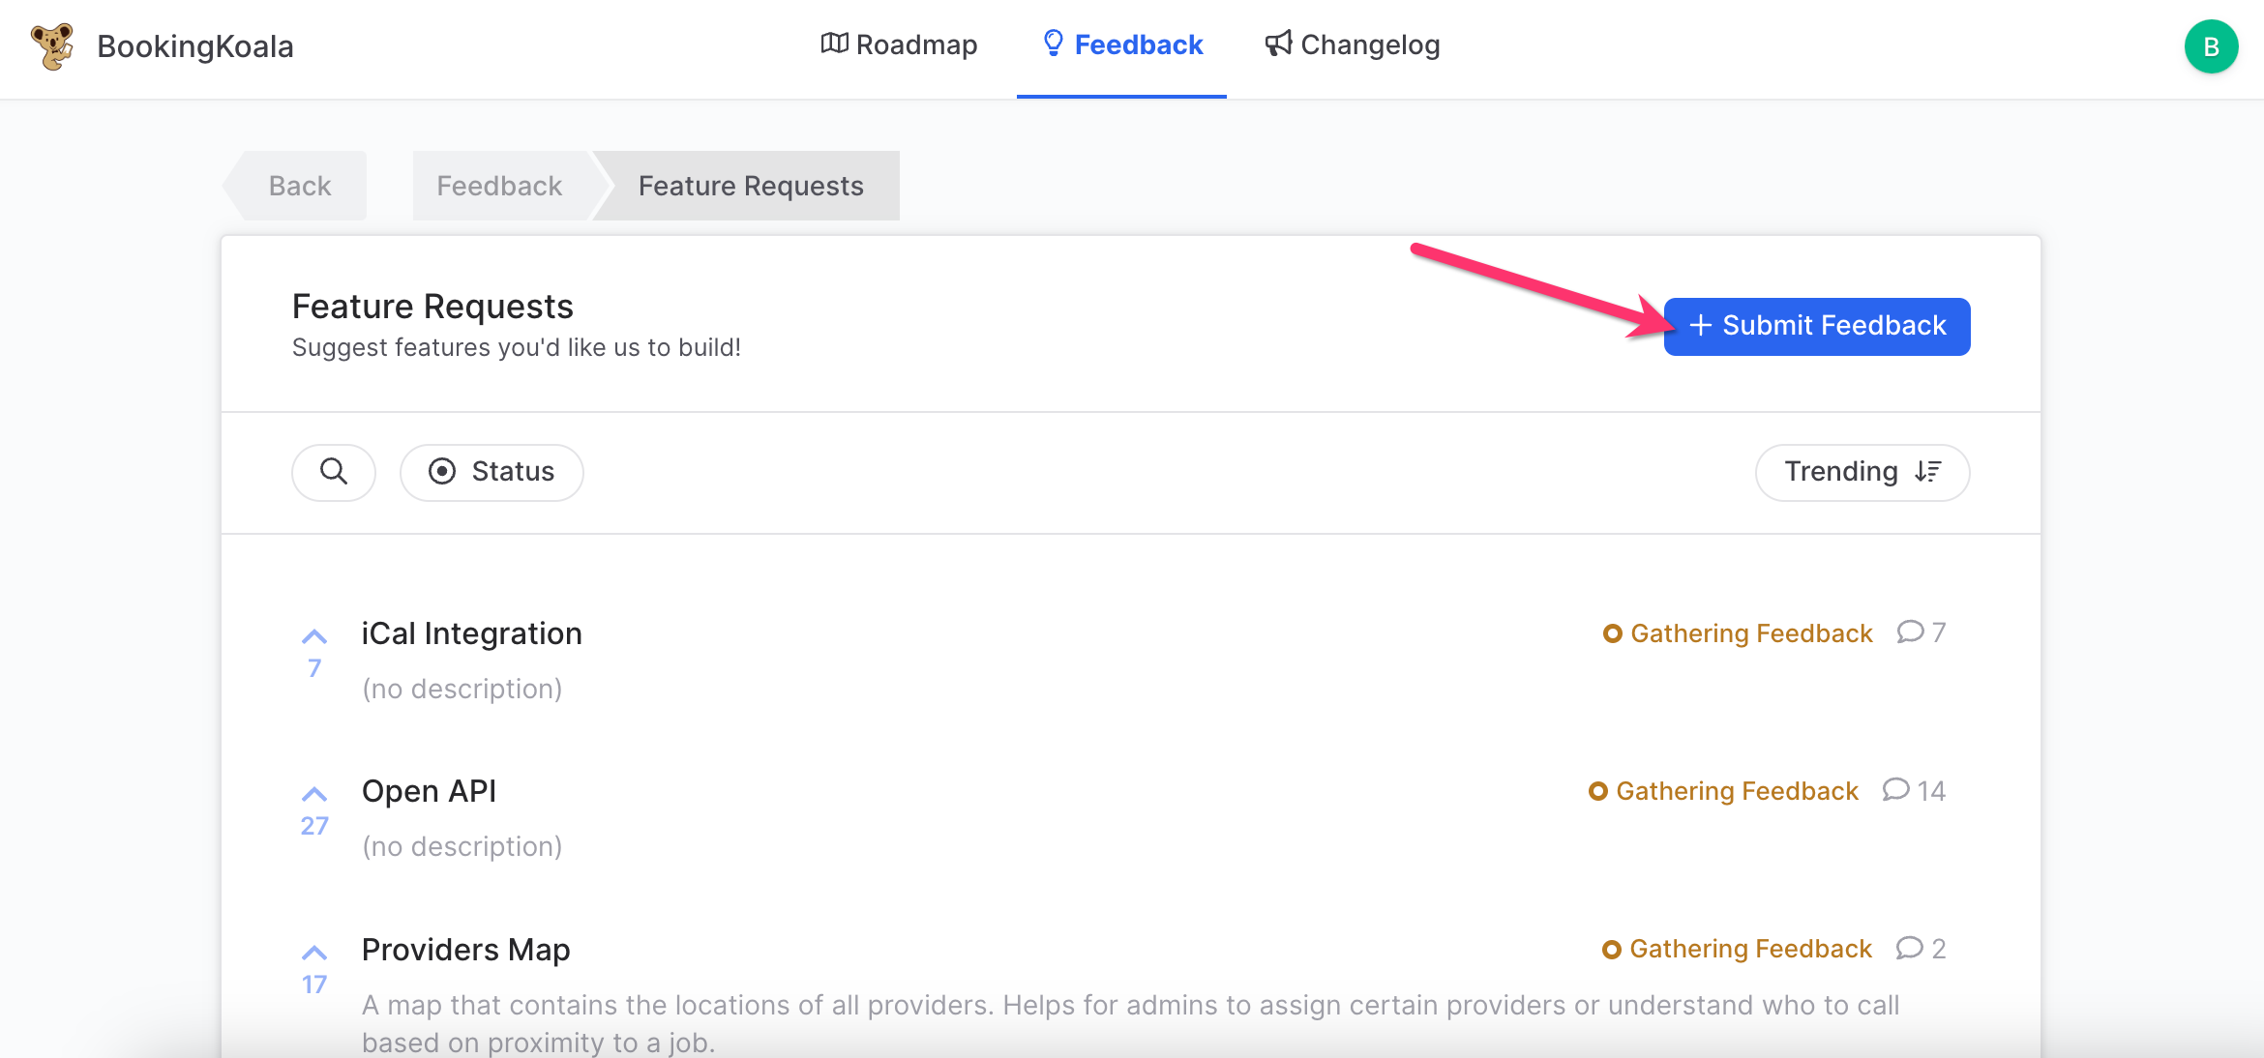
Task: Go Back via breadcrumb button
Action: point(299,186)
